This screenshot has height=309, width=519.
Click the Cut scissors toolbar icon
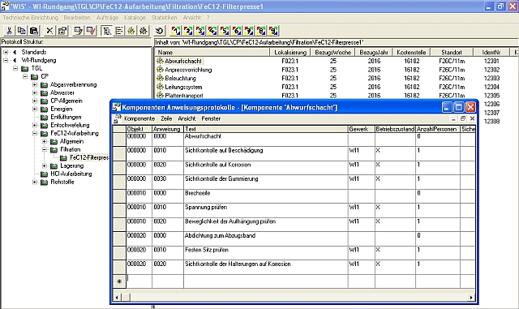(x=9, y=31)
